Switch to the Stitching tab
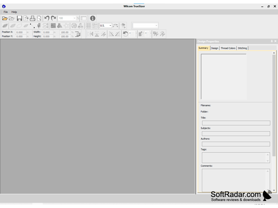This screenshot has height=208, width=278. point(242,48)
